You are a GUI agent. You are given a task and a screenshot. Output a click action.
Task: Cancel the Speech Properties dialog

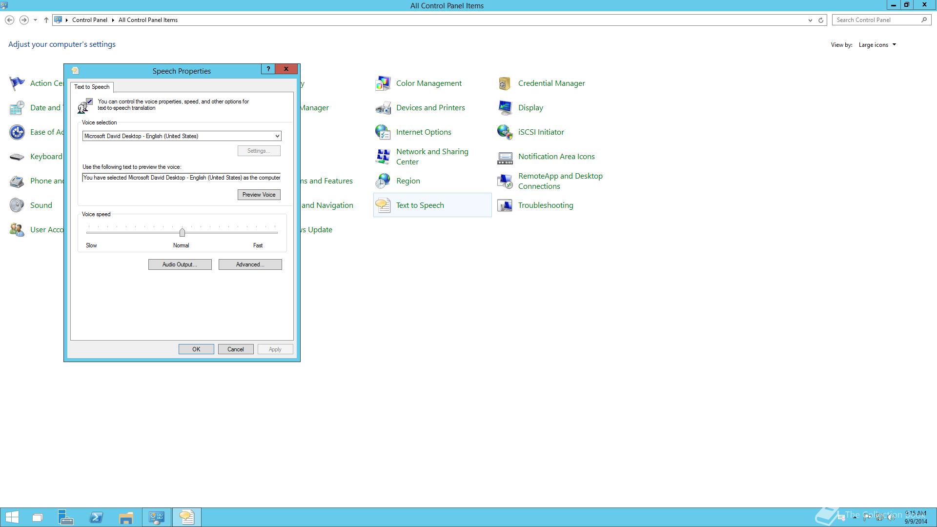(235, 349)
